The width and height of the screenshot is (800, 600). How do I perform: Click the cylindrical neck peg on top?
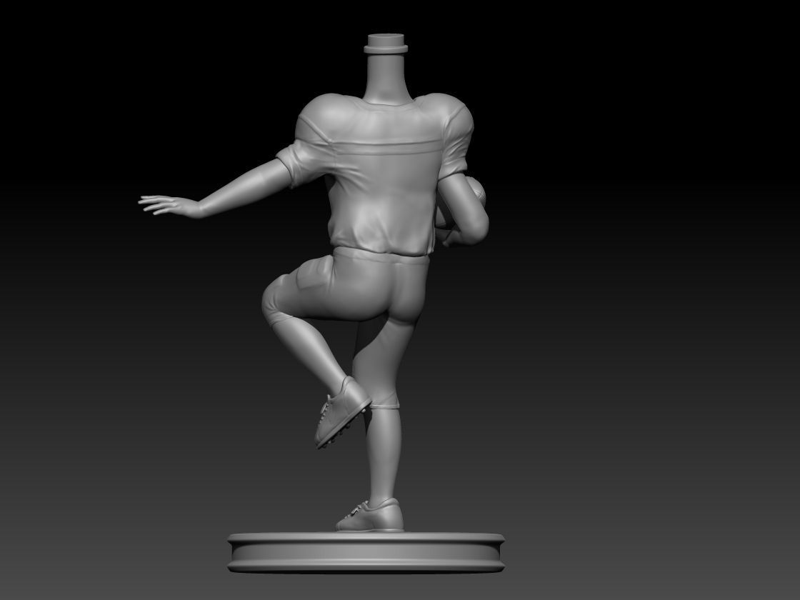click(x=386, y=44)
